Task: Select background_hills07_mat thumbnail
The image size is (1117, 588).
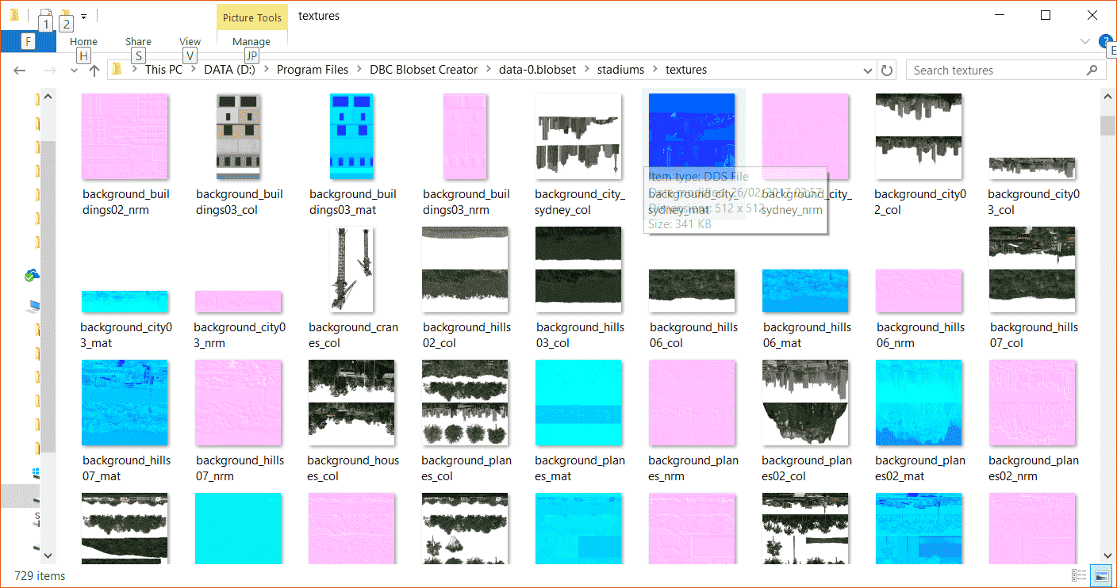Action: 125,403
